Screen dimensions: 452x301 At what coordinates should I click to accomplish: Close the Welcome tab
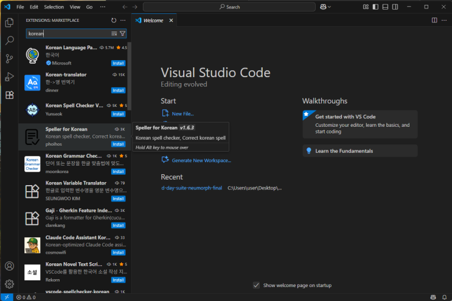[x=171, y=21]
